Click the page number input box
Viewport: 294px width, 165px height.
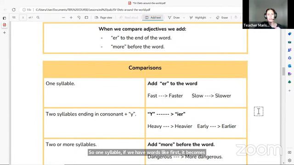click(23, 17)
